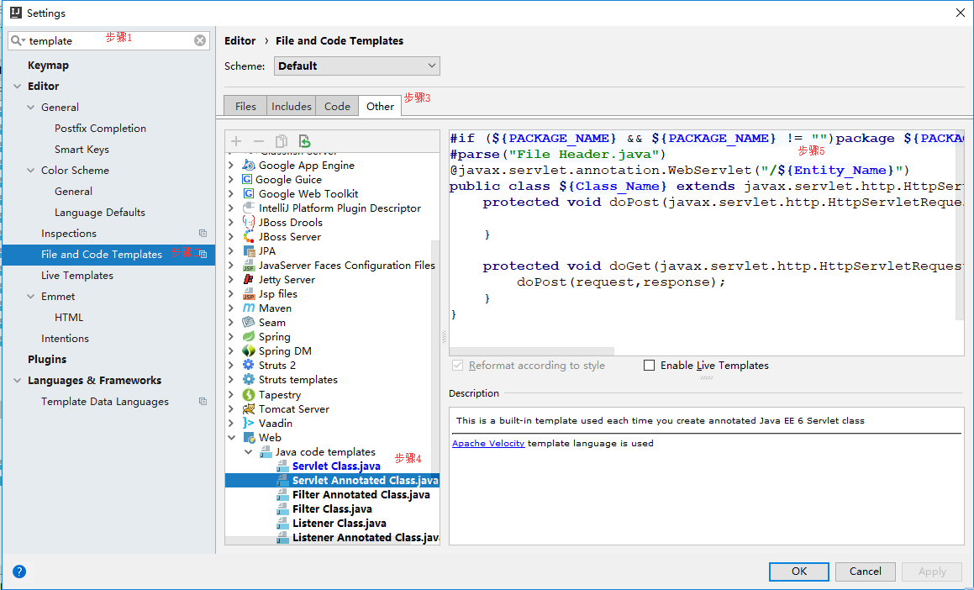Click the Spring leaf icon
Screen dimensions: 974x590
point(249,337)
